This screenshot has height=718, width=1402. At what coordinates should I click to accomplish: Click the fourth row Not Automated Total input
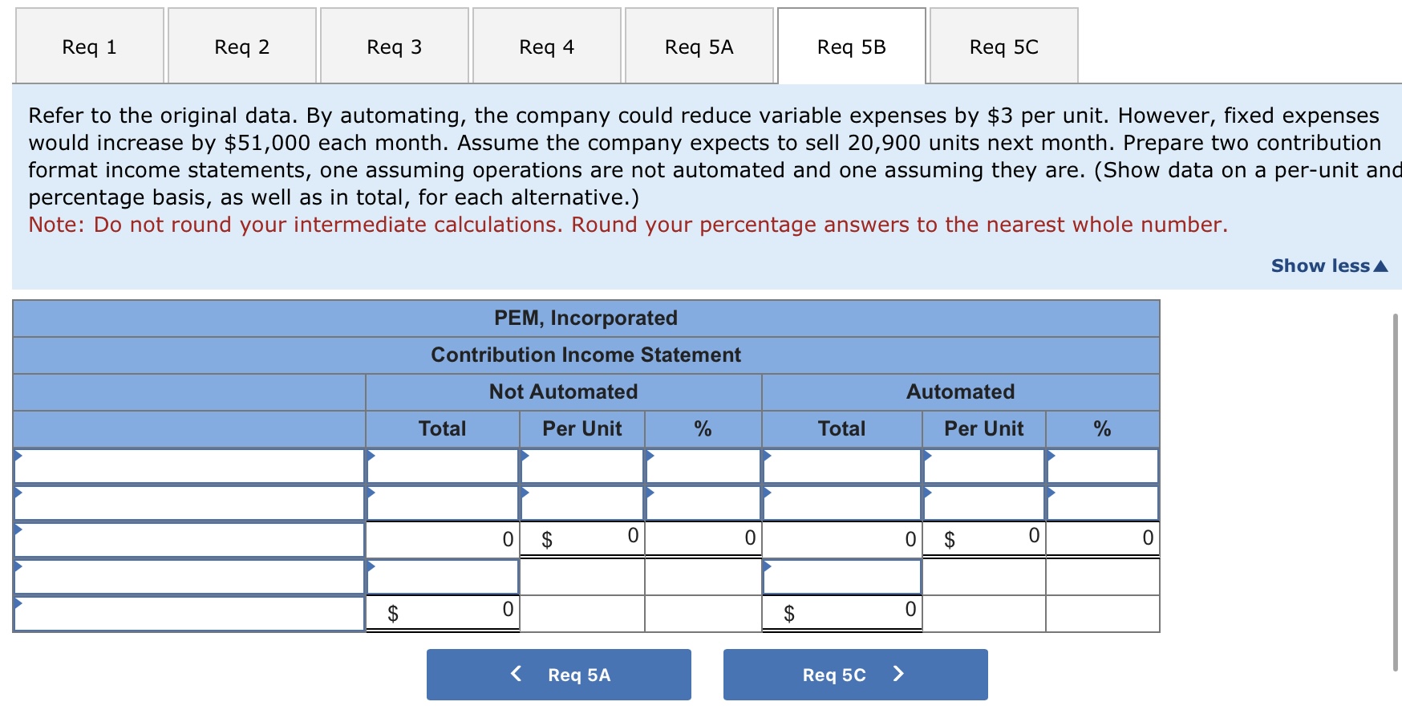pyautogui.click(x=442, y=574)
